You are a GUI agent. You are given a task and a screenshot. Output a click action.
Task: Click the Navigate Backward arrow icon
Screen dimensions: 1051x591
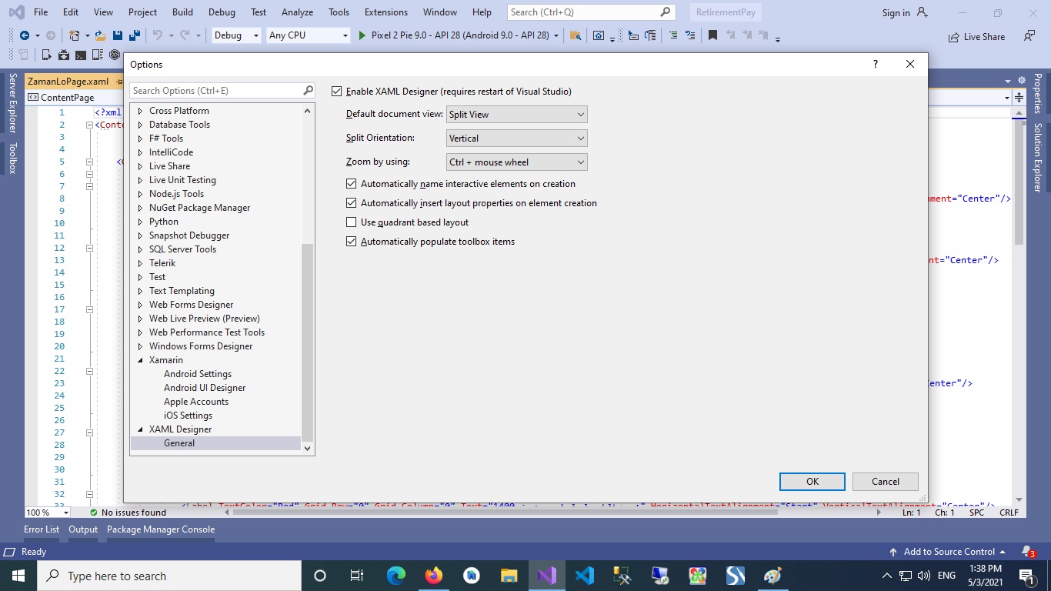pos(25,35)
